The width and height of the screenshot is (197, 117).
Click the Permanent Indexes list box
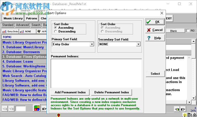96,73
